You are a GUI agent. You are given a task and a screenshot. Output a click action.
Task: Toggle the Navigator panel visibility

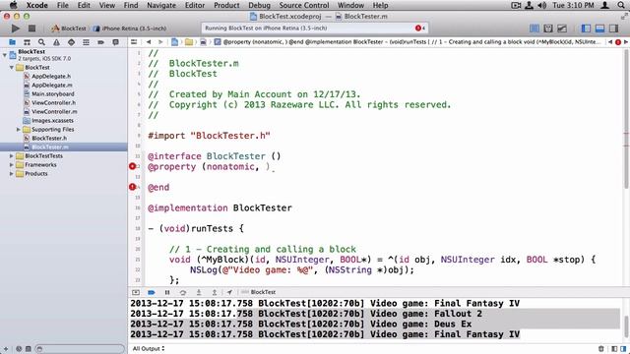pyautogui.click(x=587, y=29)
